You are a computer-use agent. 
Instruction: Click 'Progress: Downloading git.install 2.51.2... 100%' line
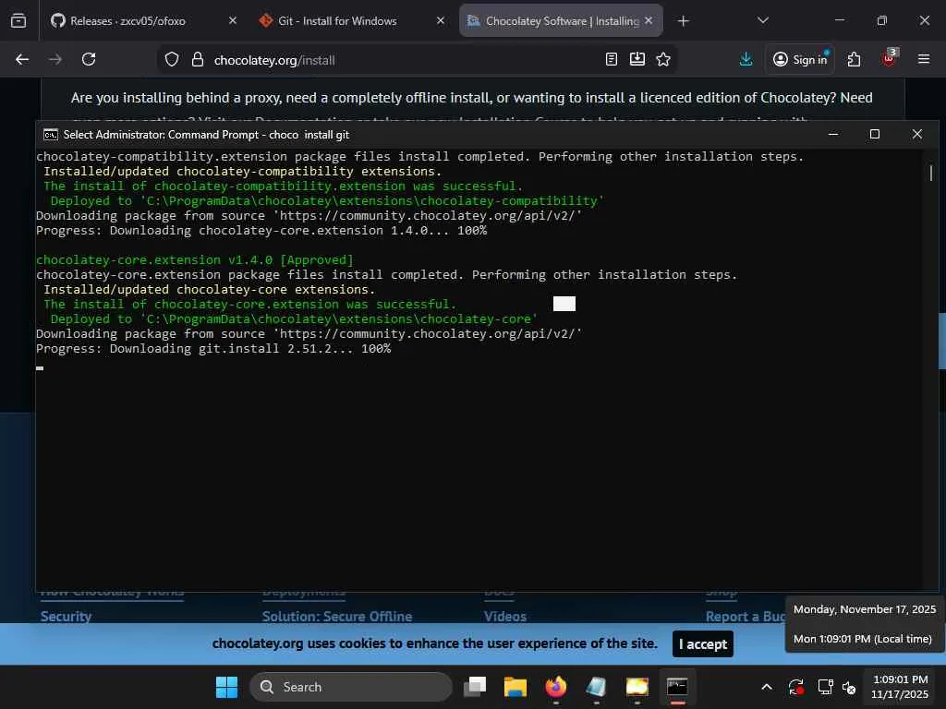[213, 348]
